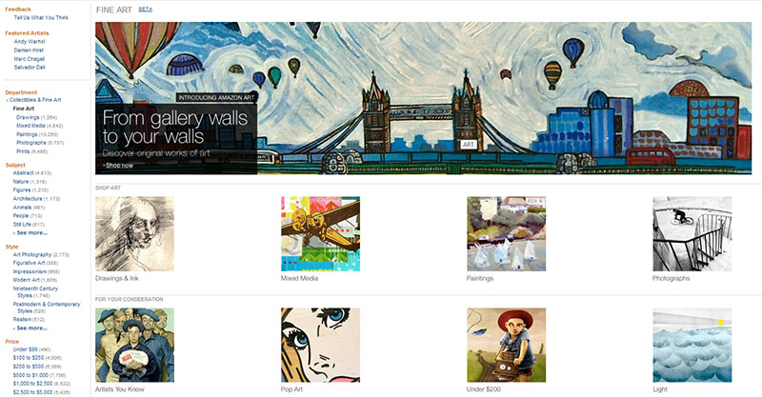
Task: Click the ART tag on the banner
Action: point(468,145)
